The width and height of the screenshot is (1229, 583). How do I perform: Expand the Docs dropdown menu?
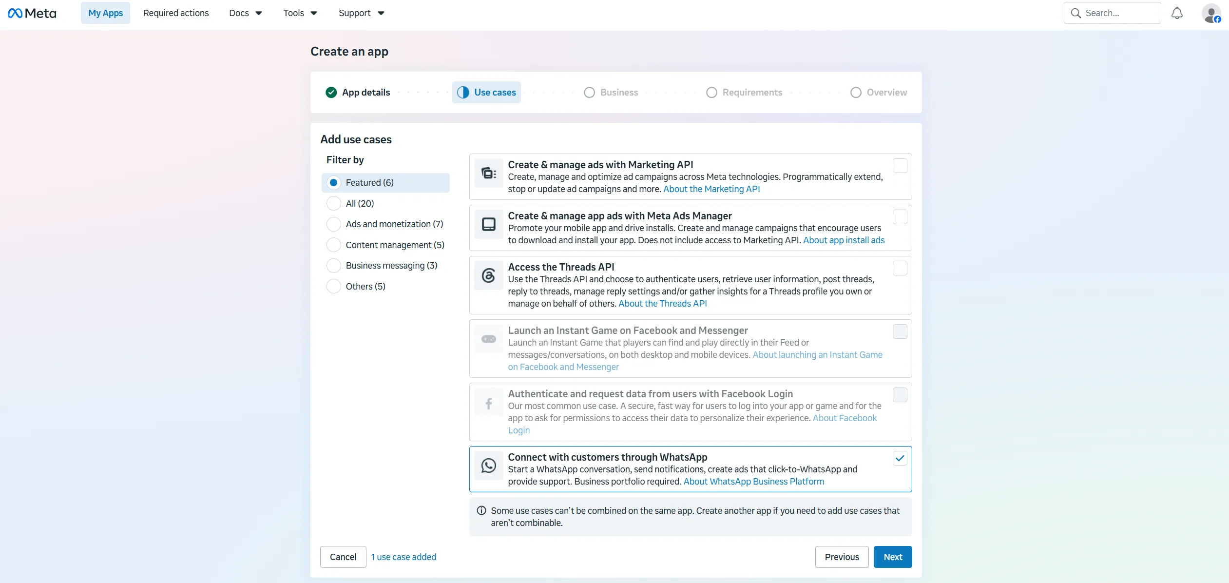tap(246, 13)
